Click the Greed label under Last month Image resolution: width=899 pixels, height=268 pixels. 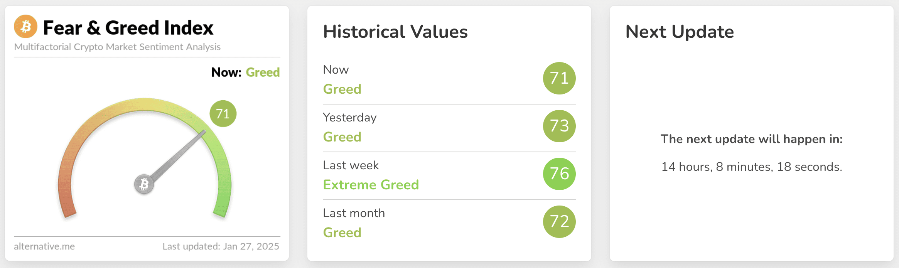coord(342,233)
